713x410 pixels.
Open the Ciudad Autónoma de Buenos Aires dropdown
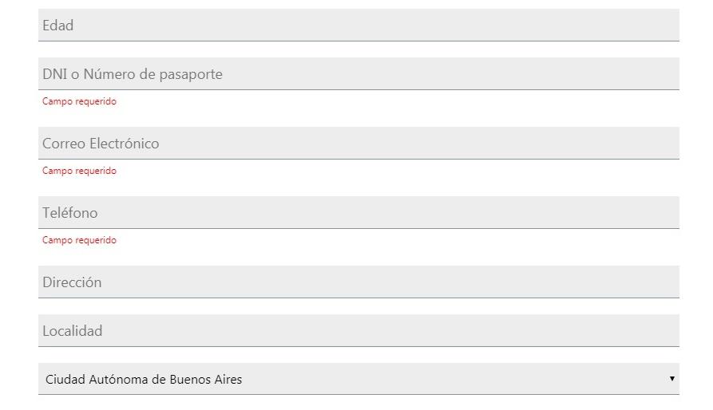358,379
